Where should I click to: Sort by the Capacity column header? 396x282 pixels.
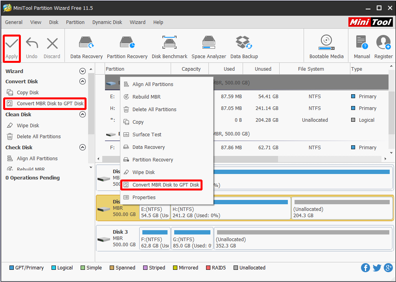click(190, 69)
